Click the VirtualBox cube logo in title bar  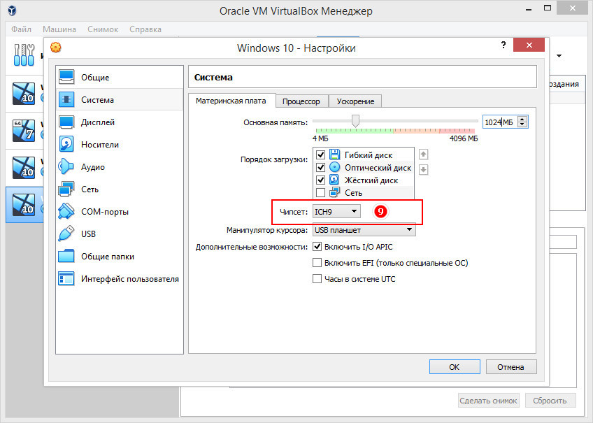tap(12, 10)
